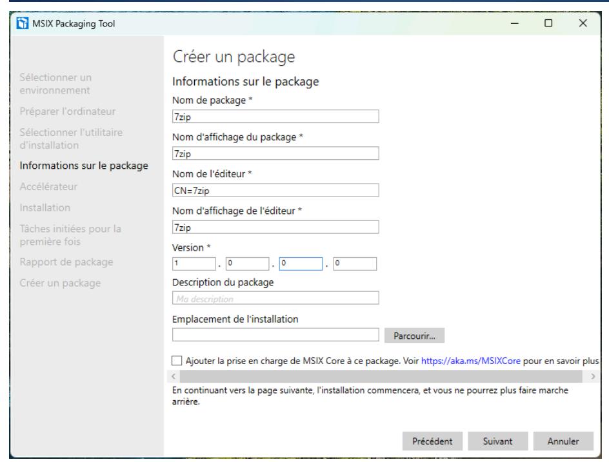The image size is (609, 462).
Task: Click the horizontal scrollbar thumb
Action: pyautogui.click(x=381, y=376)
